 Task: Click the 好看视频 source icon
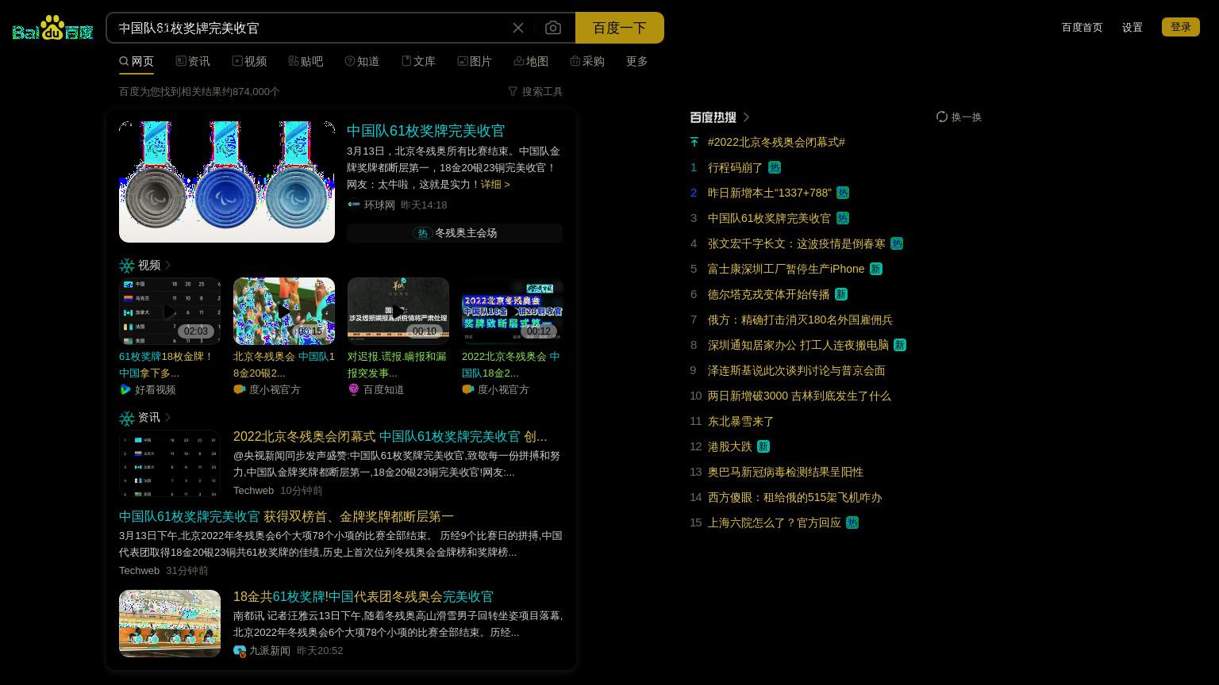click(125, 389)
